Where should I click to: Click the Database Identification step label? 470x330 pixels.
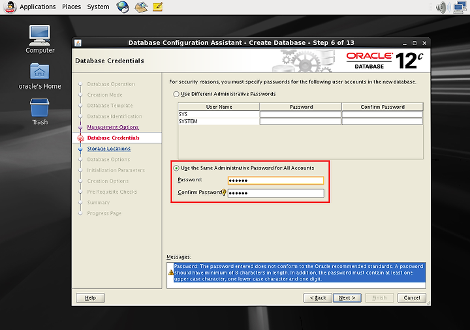coord(114,116)
